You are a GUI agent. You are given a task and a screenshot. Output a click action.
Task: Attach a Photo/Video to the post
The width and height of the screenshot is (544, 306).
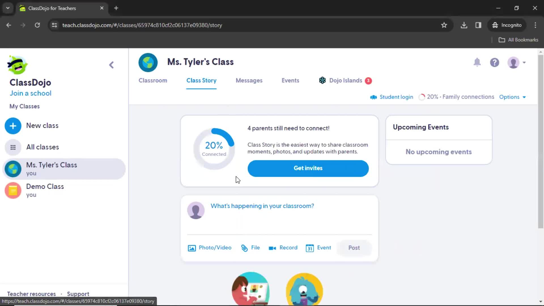[210, 248]
